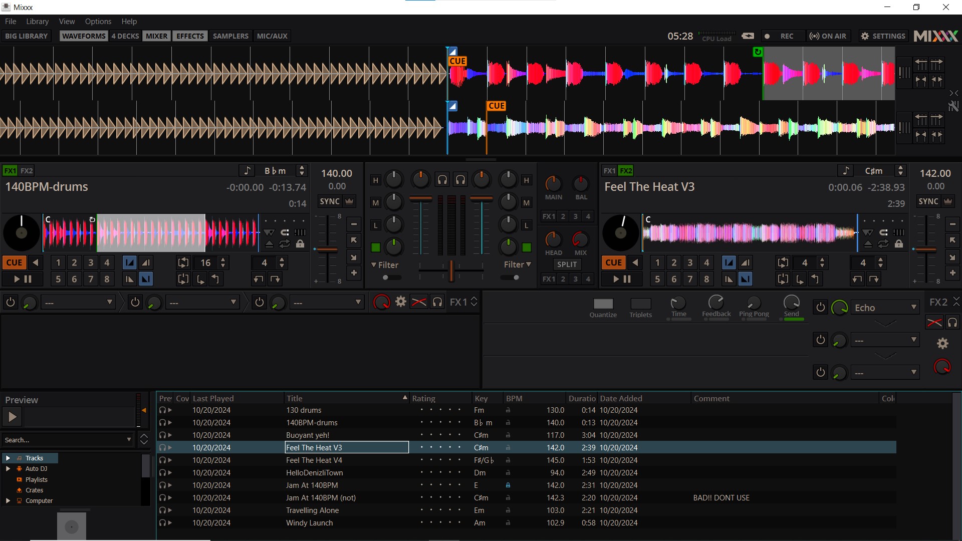The width and height of the screenshot is (962, 541).
Task: Click preview deck play button
Action: 13,417
